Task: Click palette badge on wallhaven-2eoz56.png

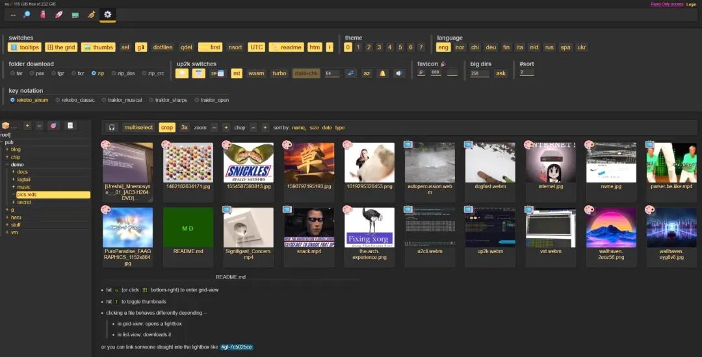Action: point(589,209)
